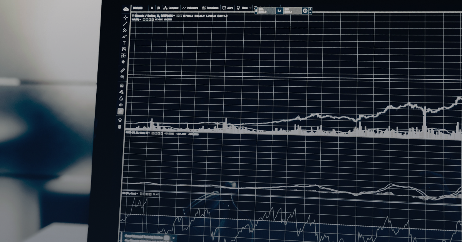462x242 pixels.
Task: Click the RSI value 35.4171 in the legend
Action: pos(156,194)
